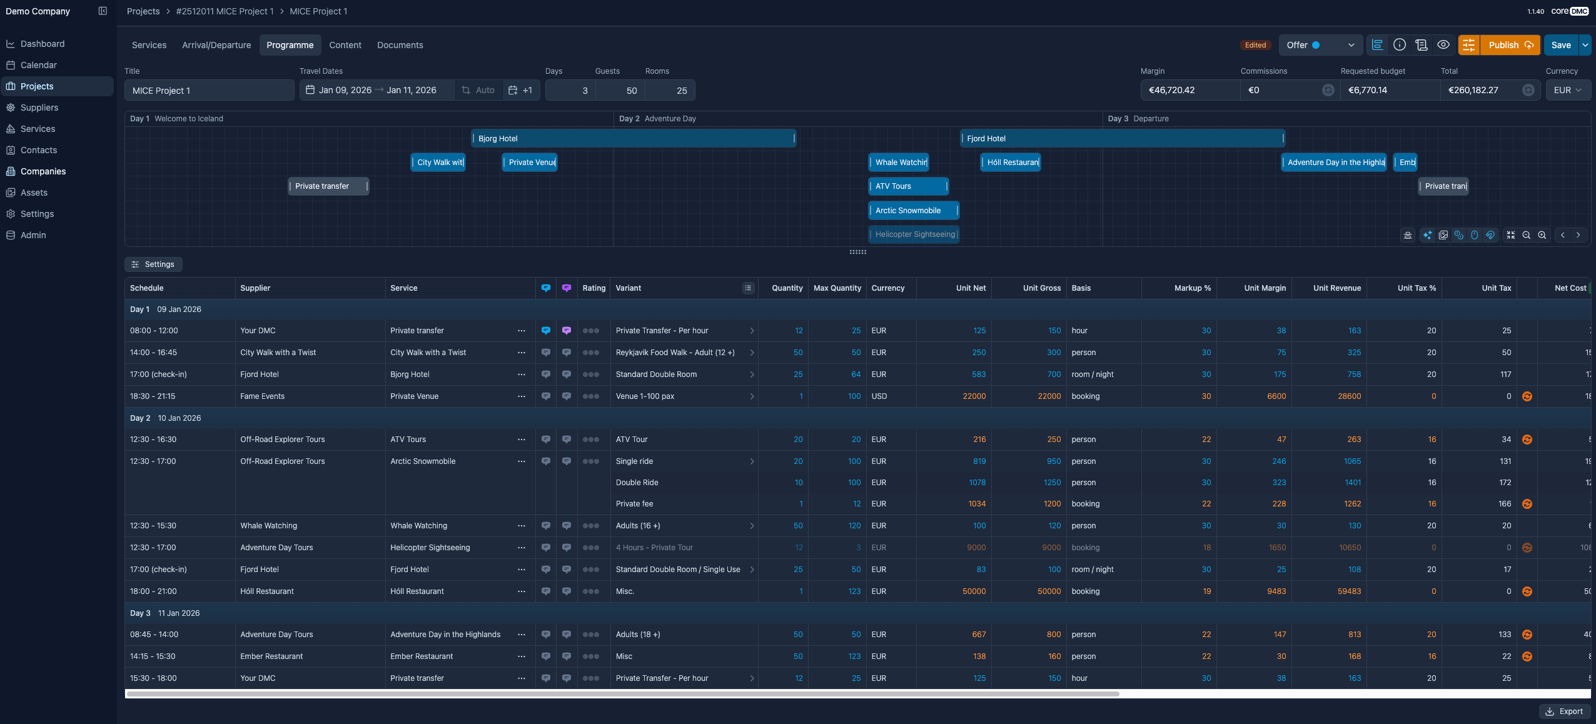1596x724 pixels.
Task: Collapse the left sidebar panel icon
Action: pyautogui.click(x=103, y=11)
